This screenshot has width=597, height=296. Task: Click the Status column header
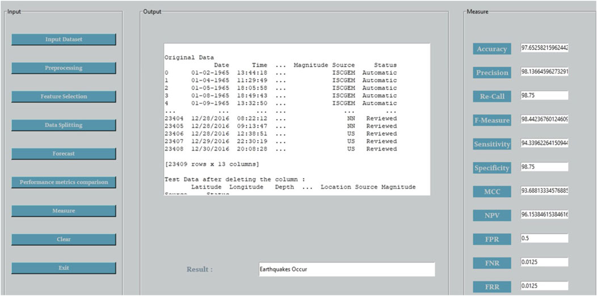(x=385, y=65)
